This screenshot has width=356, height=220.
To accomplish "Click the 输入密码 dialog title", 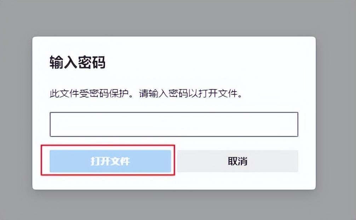I will point(77,63).
